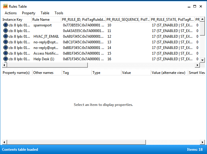The width and height of the screenshot is (207, 154).
Task: Click sequence value 12
Action: [x=109, y=36]
